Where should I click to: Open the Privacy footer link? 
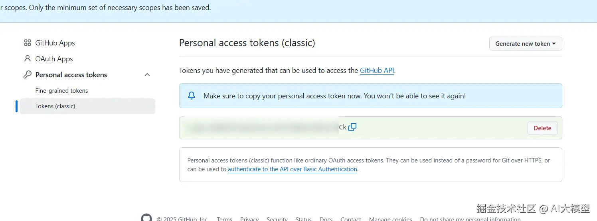click(249, 219)
